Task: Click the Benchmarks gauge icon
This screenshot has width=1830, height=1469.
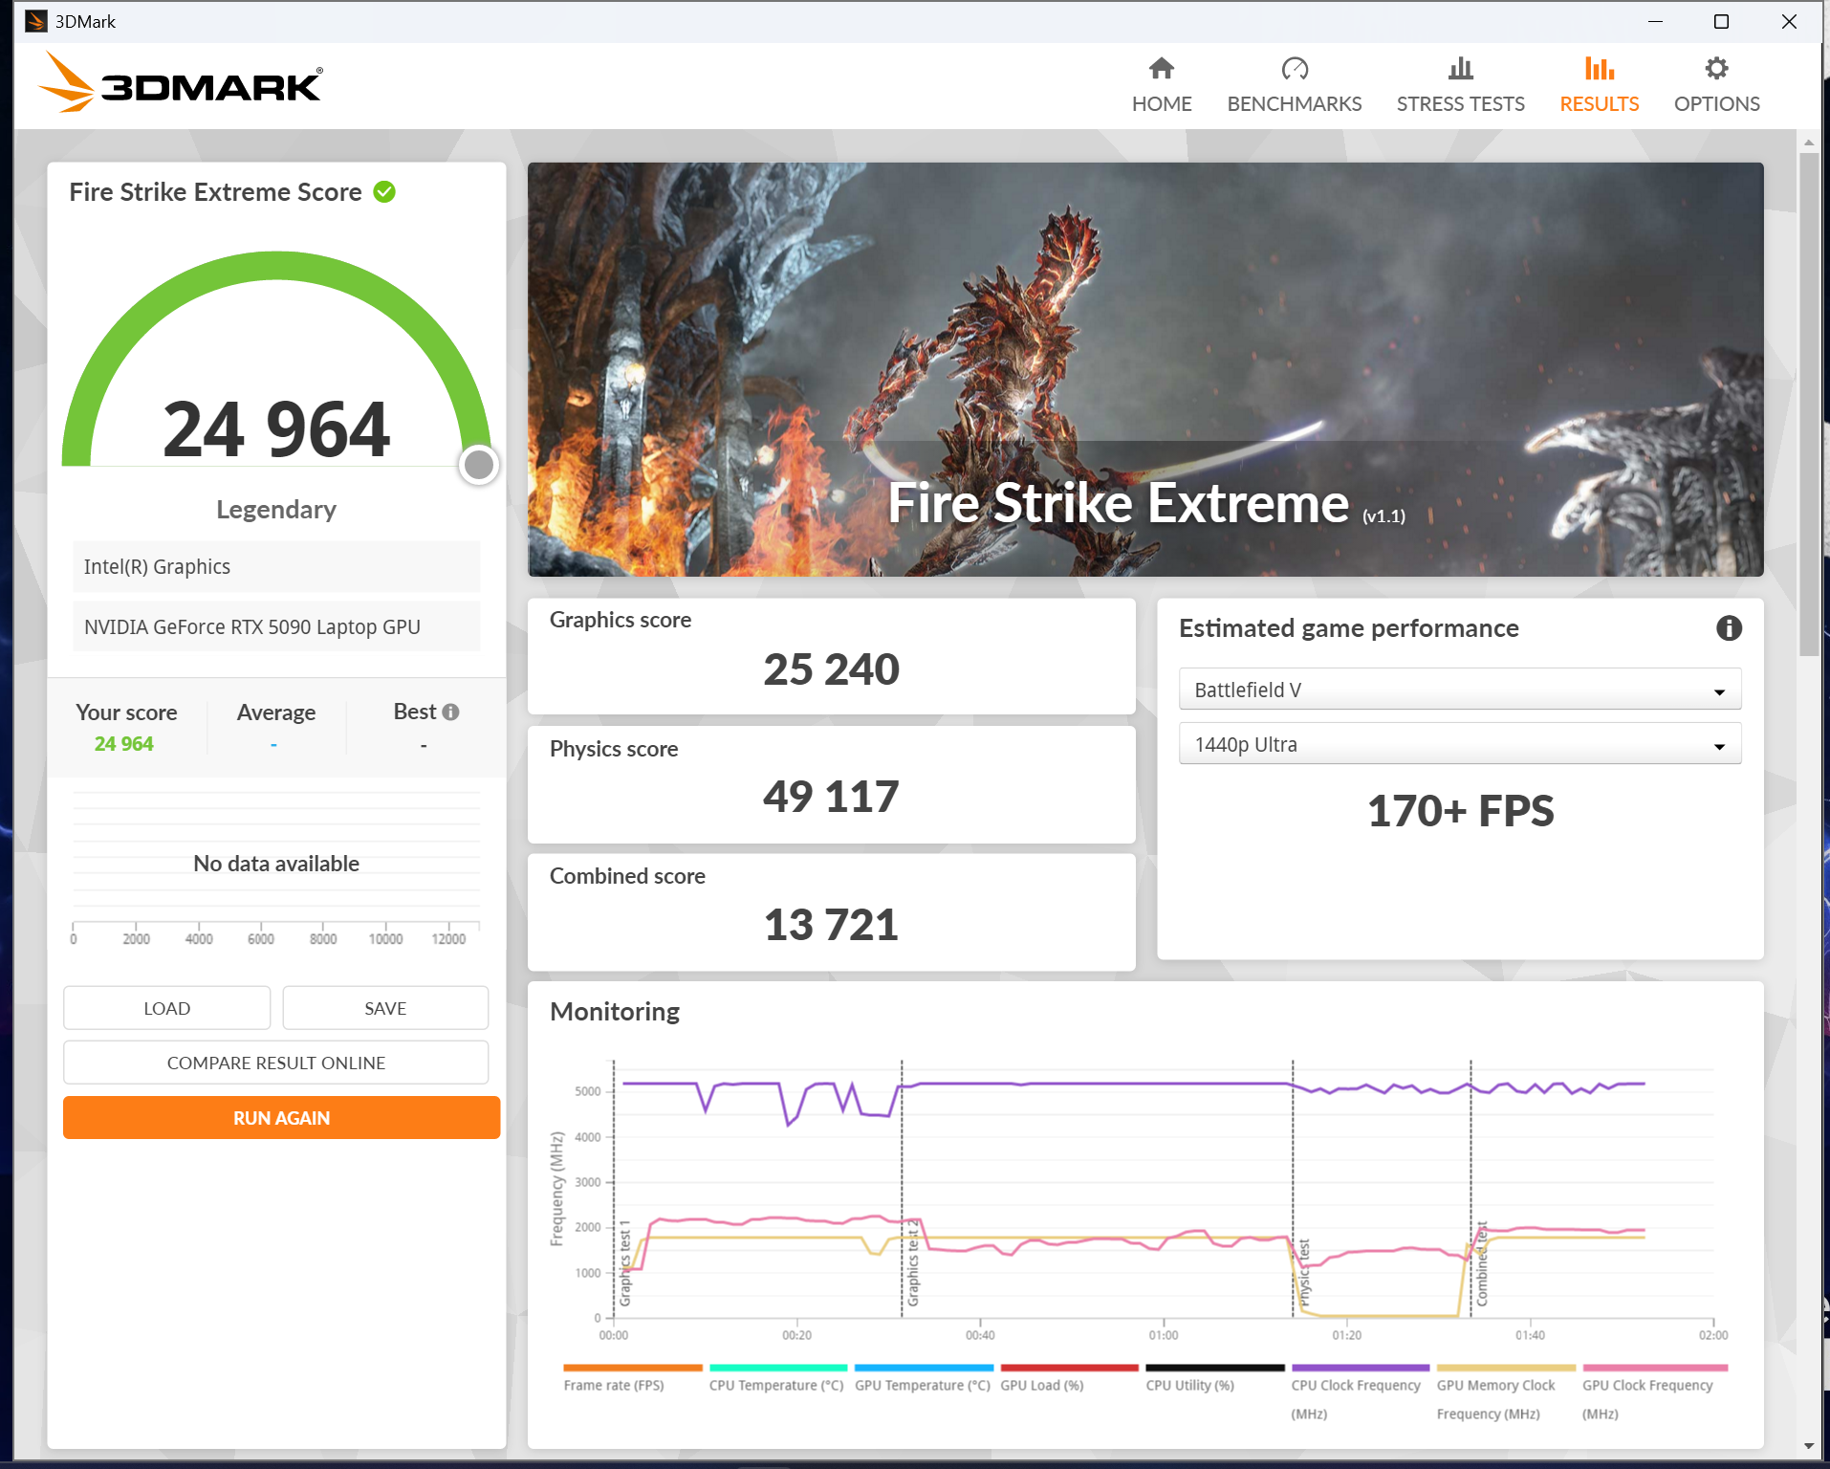Action: (x=1295, y=68)
